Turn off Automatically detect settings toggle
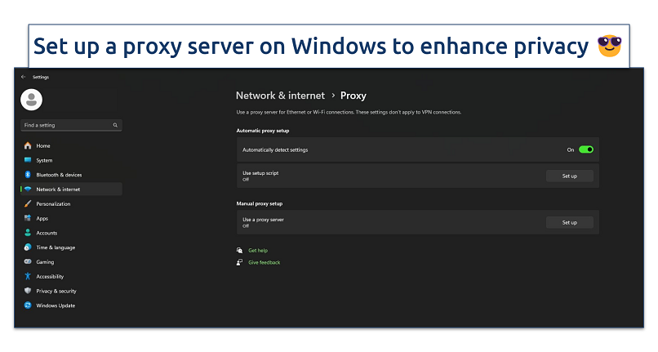 click(586, 149)
